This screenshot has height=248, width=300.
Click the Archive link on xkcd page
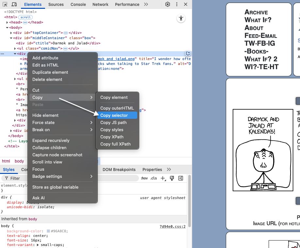pyautogui.click(x=256, y=12)
